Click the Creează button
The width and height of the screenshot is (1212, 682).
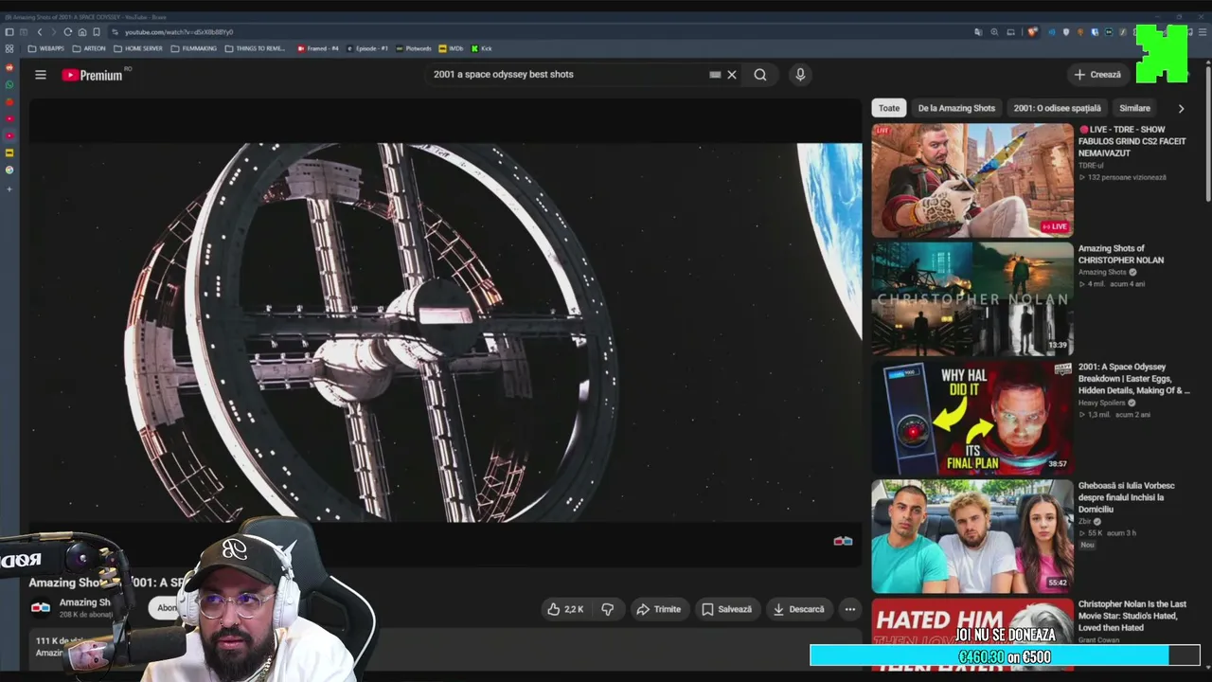tap(1098, 75)
